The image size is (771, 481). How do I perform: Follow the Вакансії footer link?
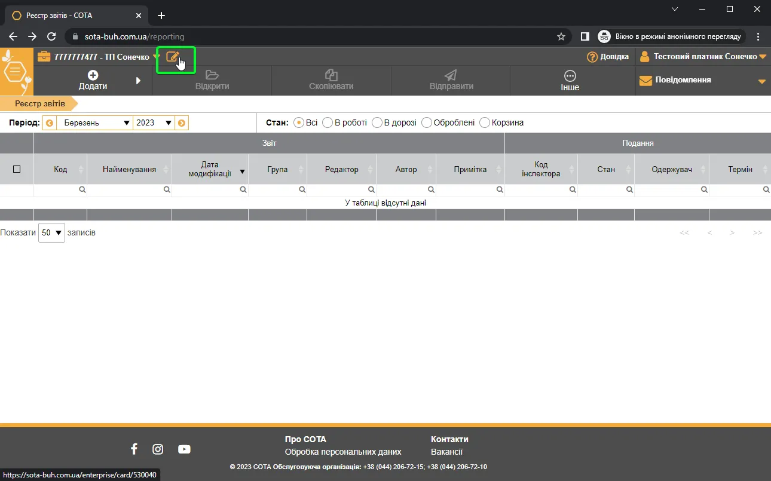tap(446, 452)
